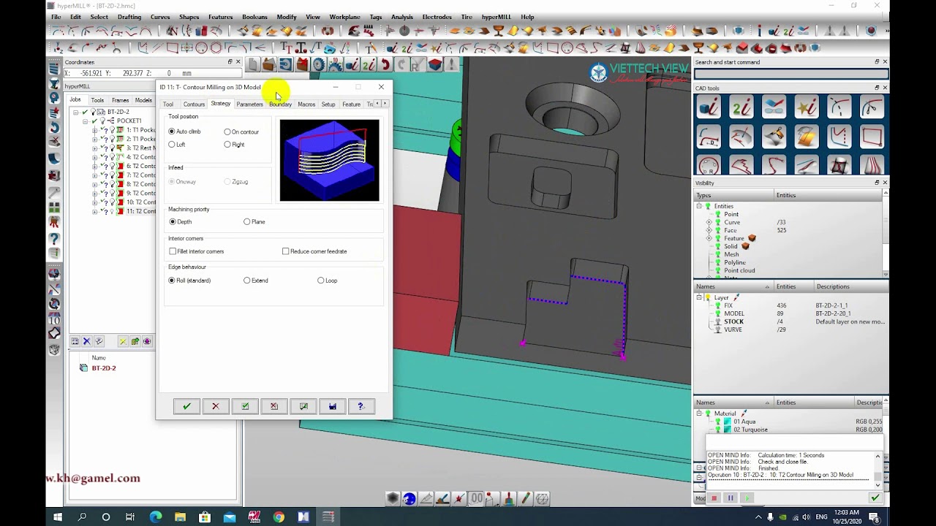Expand the Curve entity row

point(709,223)
